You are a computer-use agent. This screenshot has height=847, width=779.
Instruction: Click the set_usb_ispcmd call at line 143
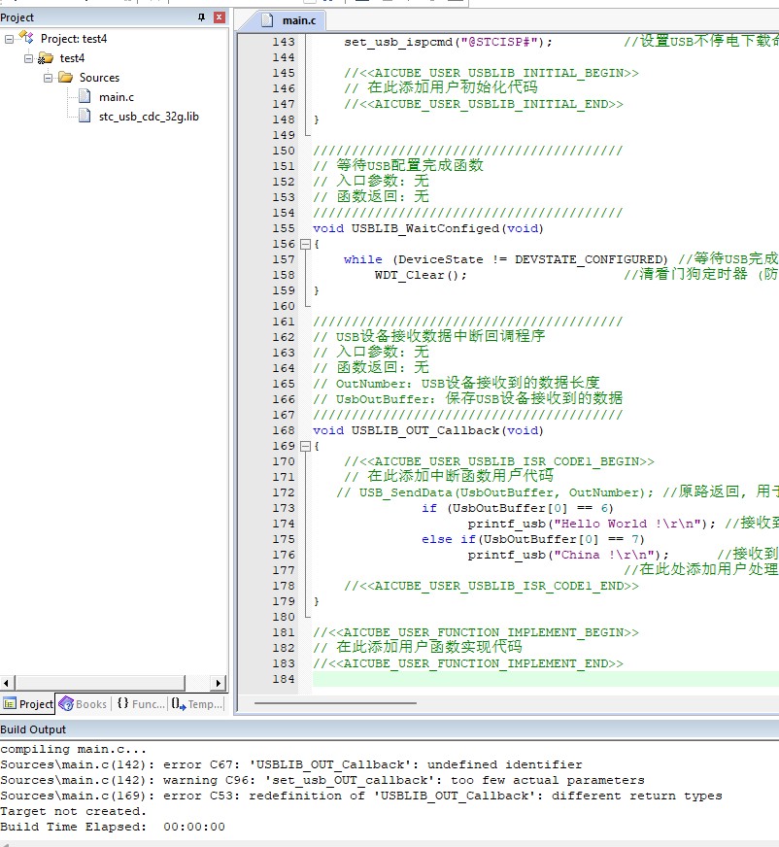click(x=449, y=42)
